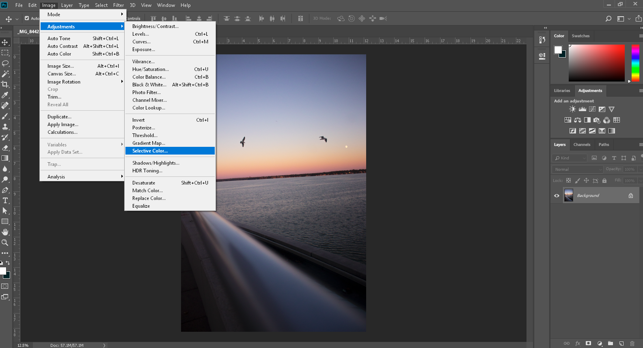The image size is (643, 348).
Task: Select the Horizontal Type tool
Action: pos(5,200)
